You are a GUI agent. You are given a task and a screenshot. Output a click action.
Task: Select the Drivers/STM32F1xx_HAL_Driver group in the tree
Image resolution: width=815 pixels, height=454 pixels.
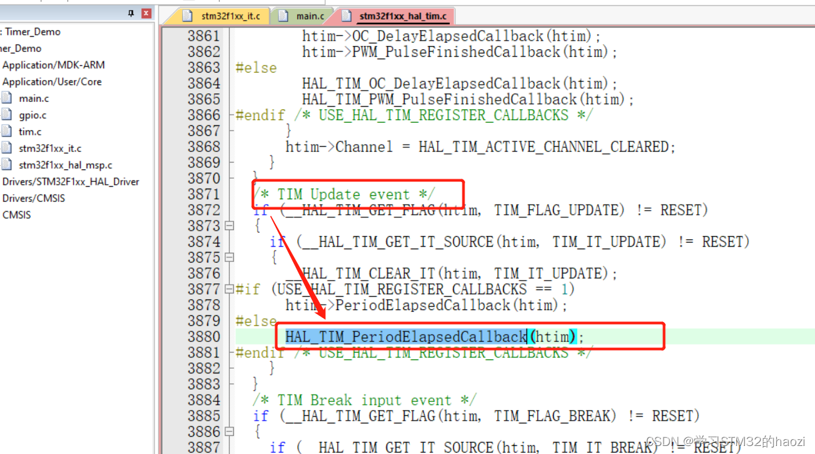(x=71, y=181)
